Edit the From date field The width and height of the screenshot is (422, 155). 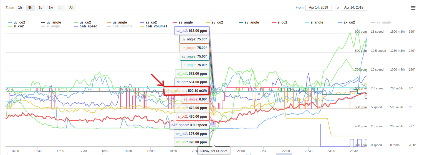[x=319, y=7]
